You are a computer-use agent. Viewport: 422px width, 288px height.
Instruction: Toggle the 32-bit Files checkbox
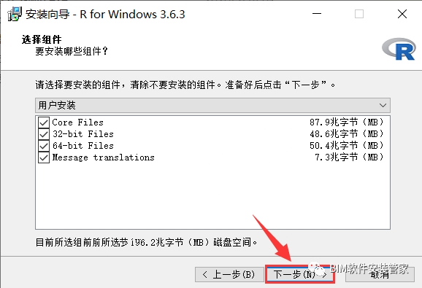44,134
